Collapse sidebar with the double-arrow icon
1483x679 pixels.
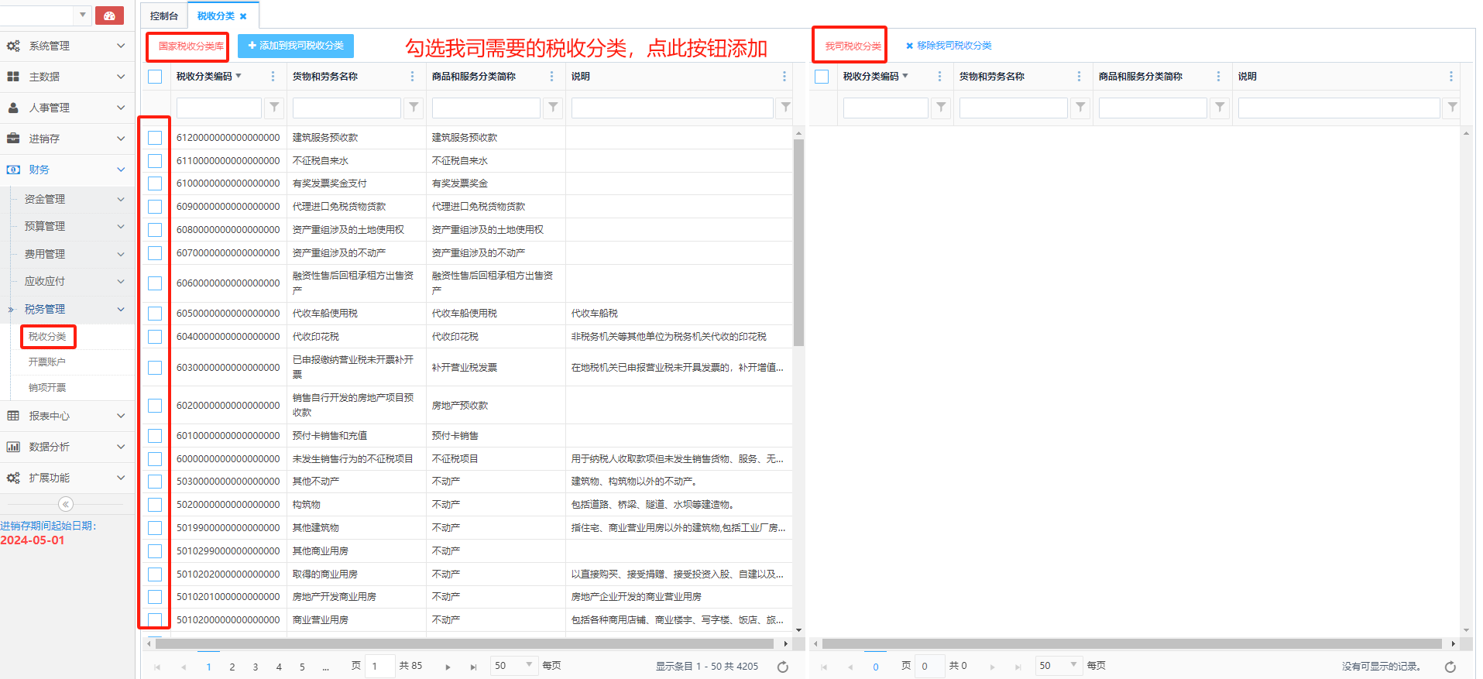coord(66,505)
